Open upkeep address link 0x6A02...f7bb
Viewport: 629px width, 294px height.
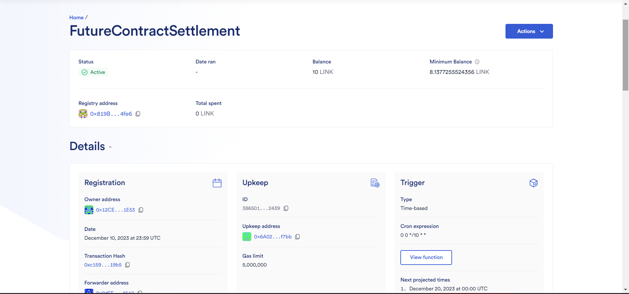pyautogui.click(x=273, y=237)
